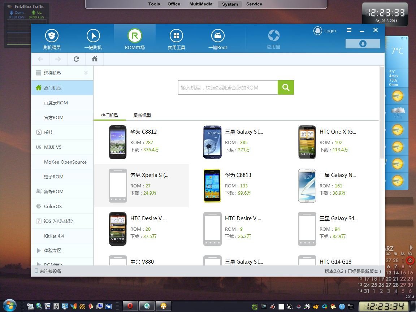Image resolution: width=416 pixels, height=312 pixels.
Task: Open the HTC Desire V thumbnail with ROM 20
Action: [118, 229]
